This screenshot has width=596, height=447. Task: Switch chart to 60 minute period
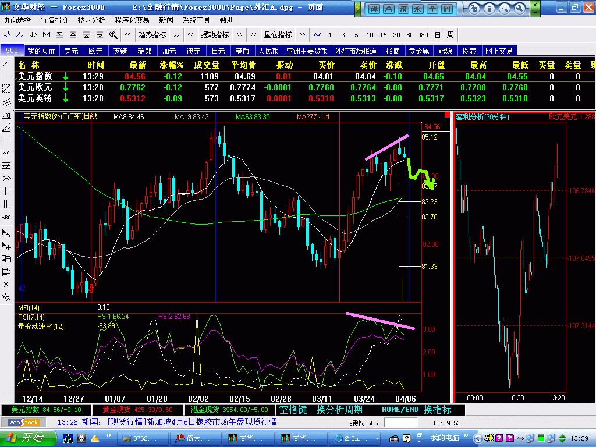coord(410,35)
